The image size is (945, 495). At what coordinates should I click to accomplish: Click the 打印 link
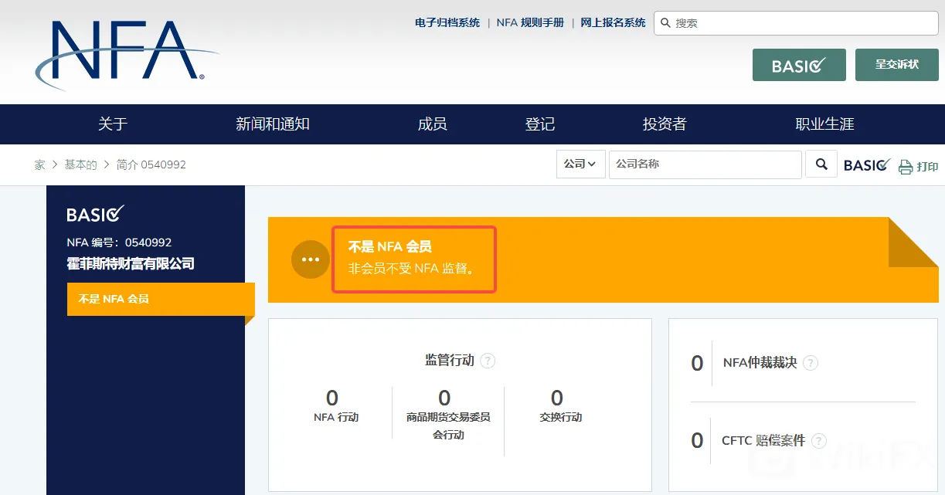click(927, 167)
